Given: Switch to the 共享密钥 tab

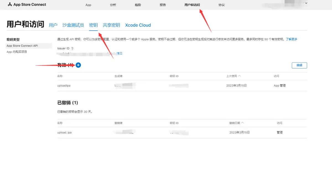Looking at the screenshot, I should (111, 25).
